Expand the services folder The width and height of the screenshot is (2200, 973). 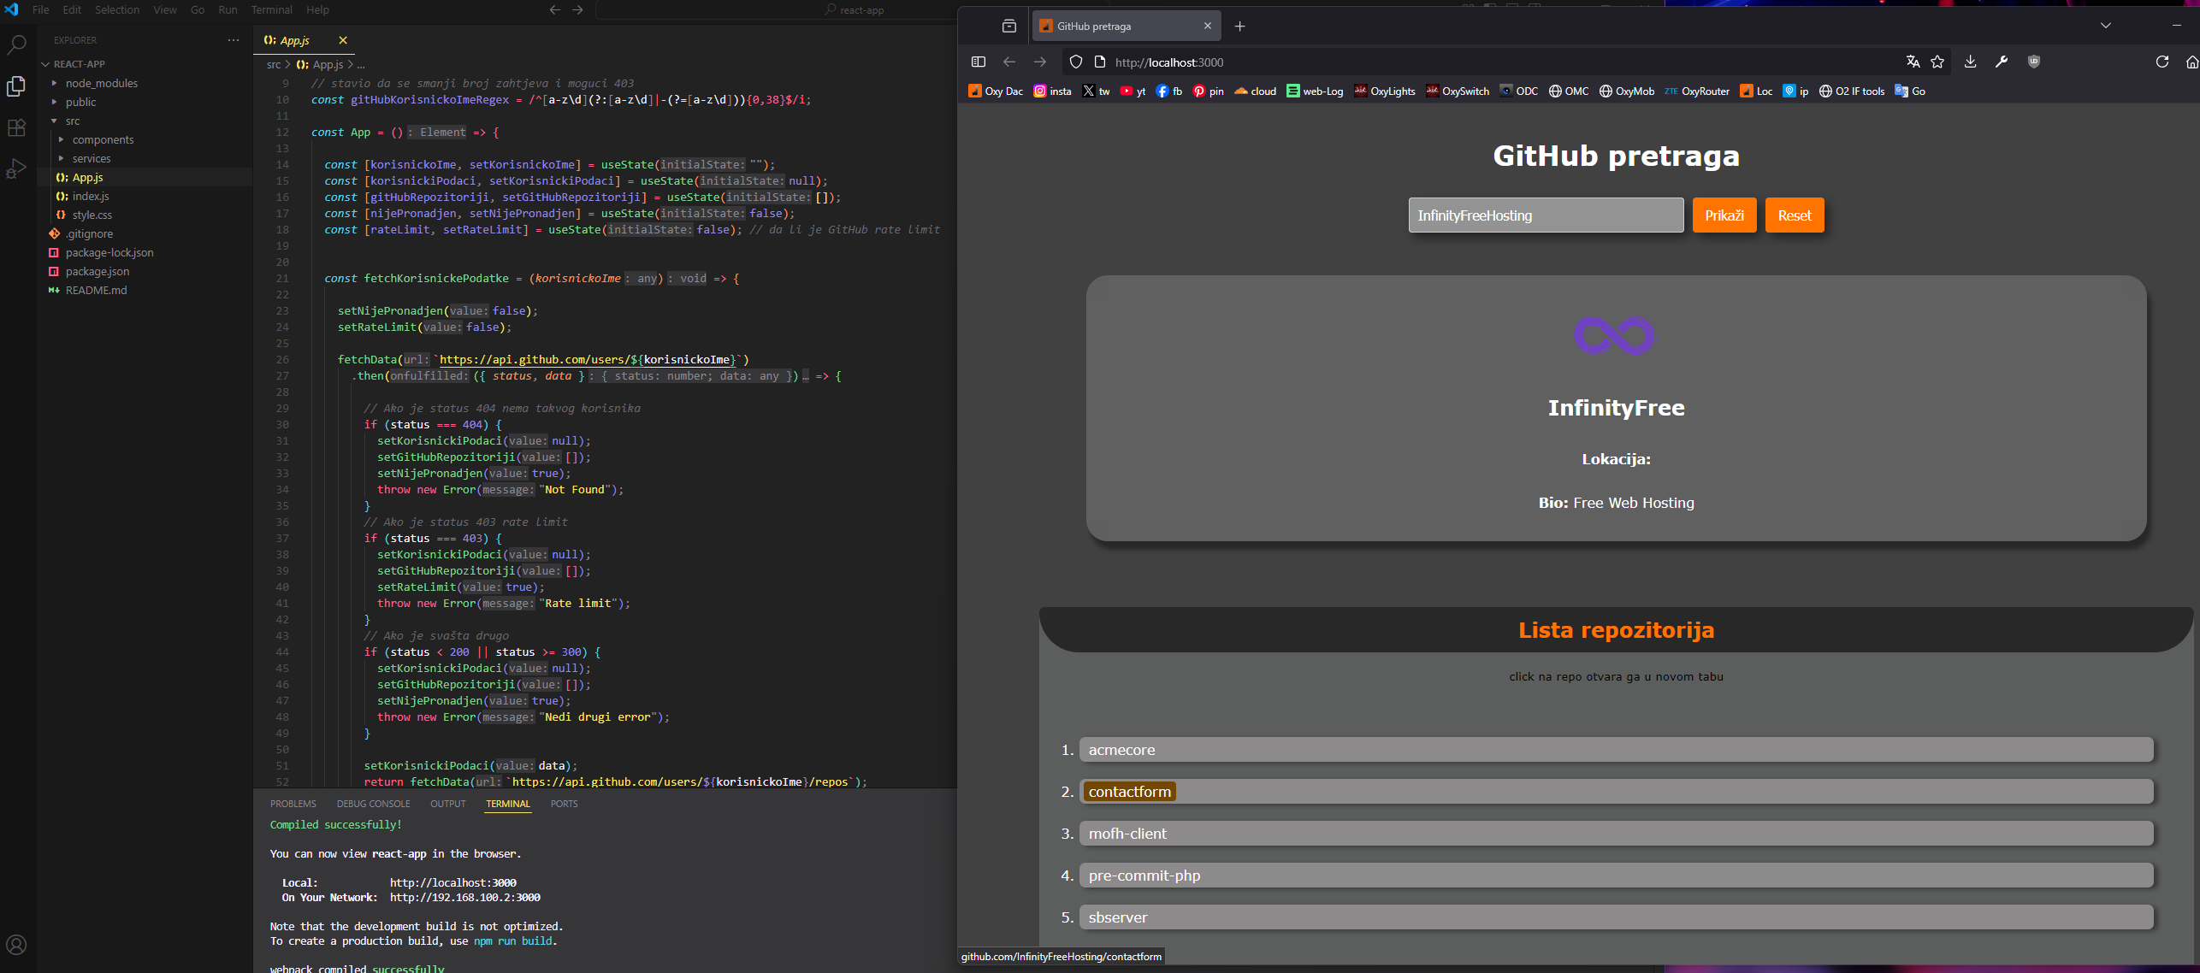coord(92,158)
